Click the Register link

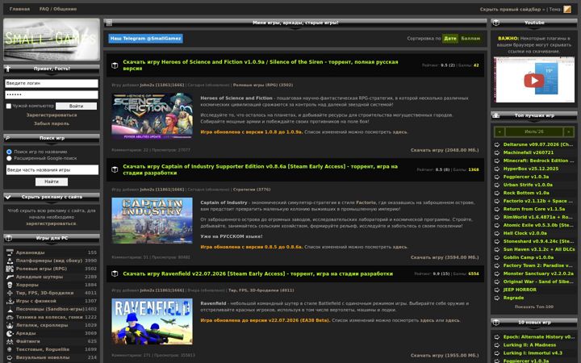(x=52, y=115)
